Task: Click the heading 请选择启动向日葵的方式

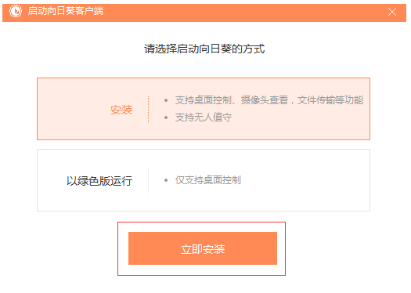Action: pos(204,49)
